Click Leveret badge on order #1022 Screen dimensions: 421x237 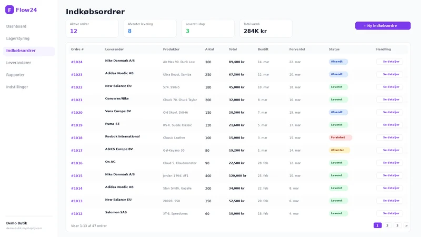pos(338,87)
